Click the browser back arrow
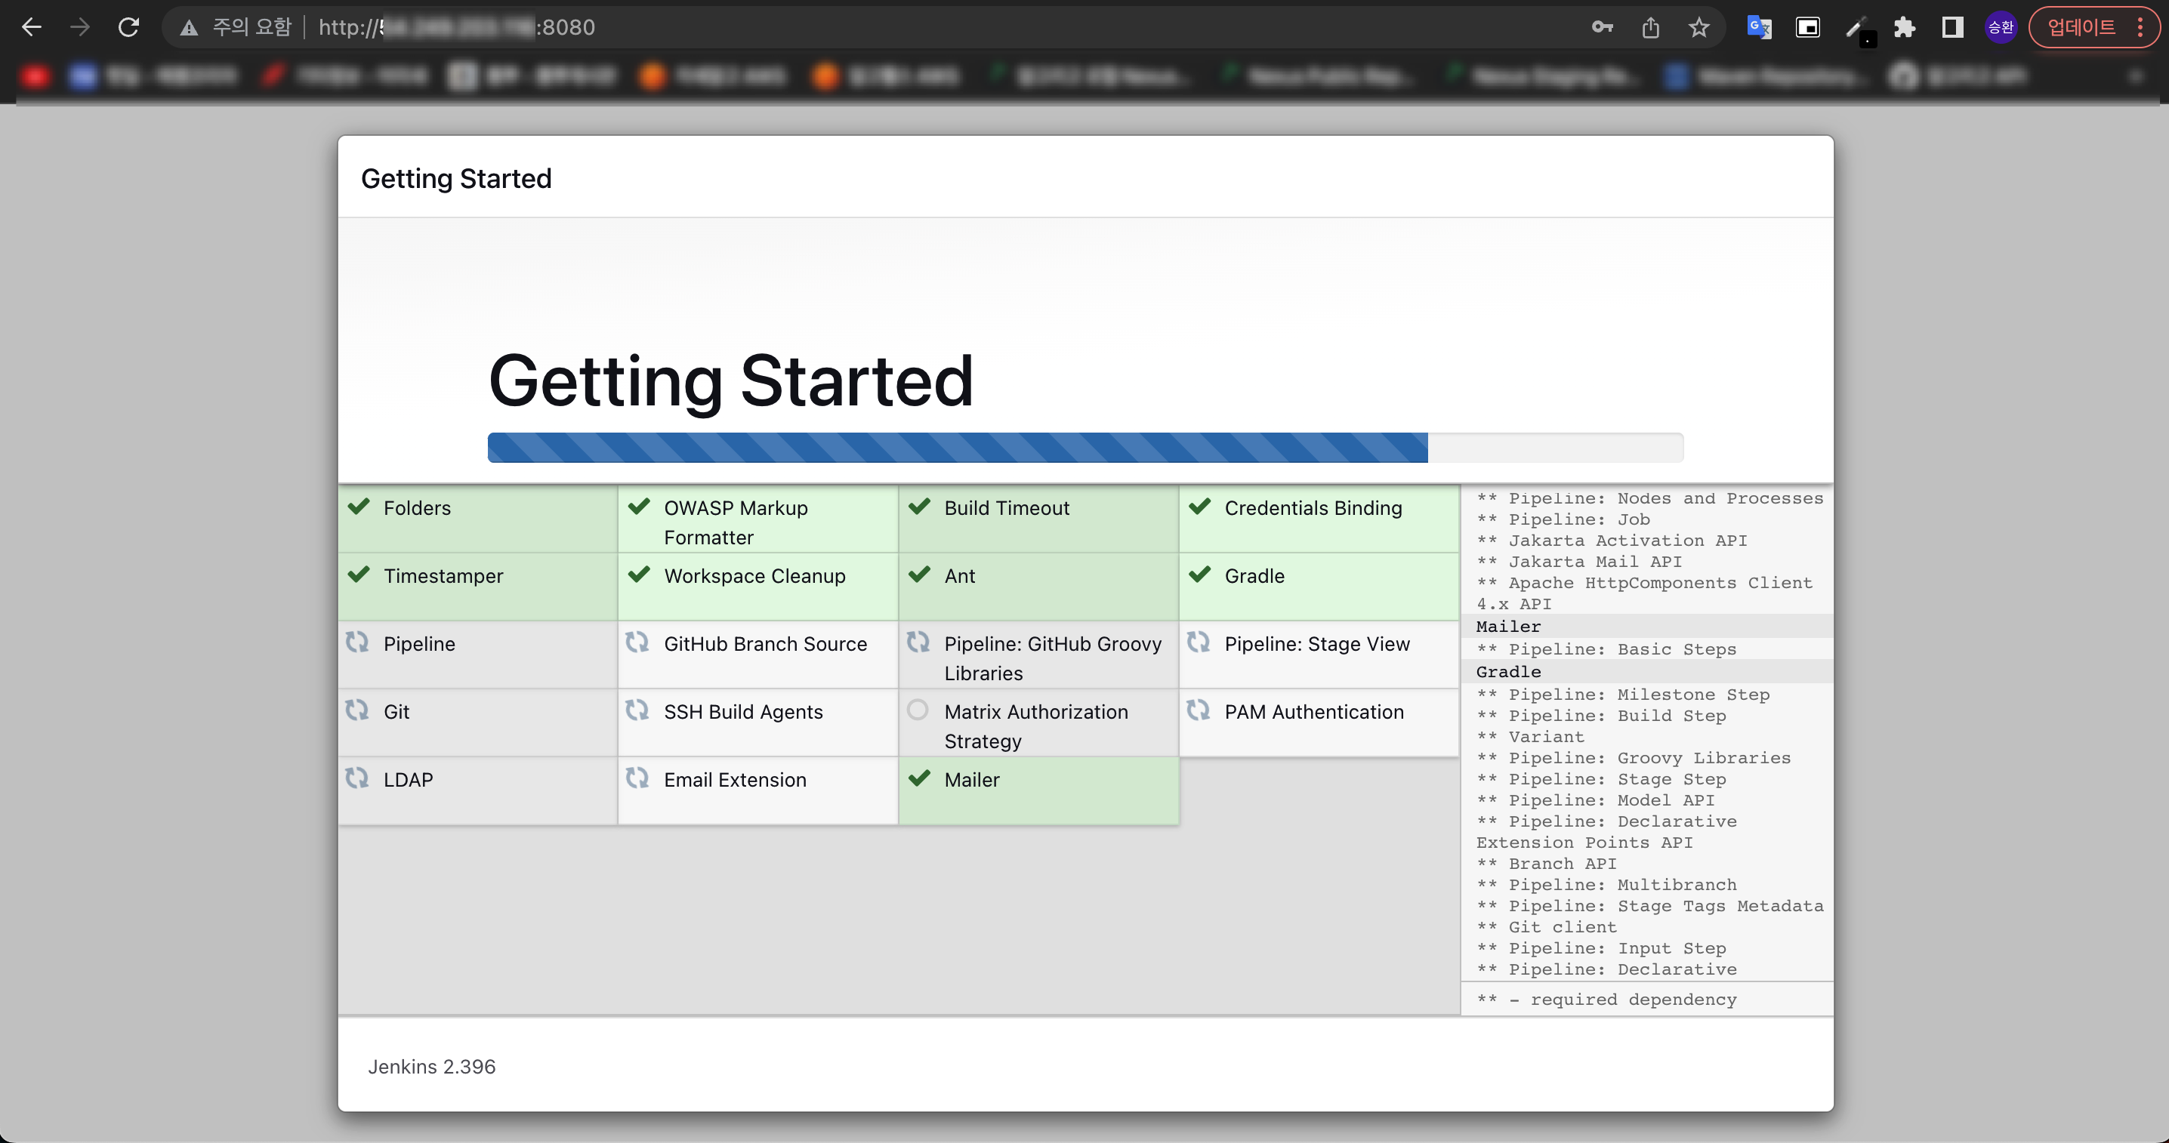Viewport: 2169px width, 1143px height. (31, 27)
